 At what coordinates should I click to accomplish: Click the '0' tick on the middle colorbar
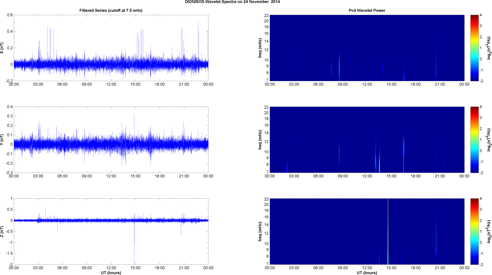point(481,151)
